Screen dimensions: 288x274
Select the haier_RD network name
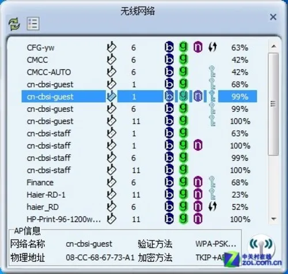click(43, 207)
